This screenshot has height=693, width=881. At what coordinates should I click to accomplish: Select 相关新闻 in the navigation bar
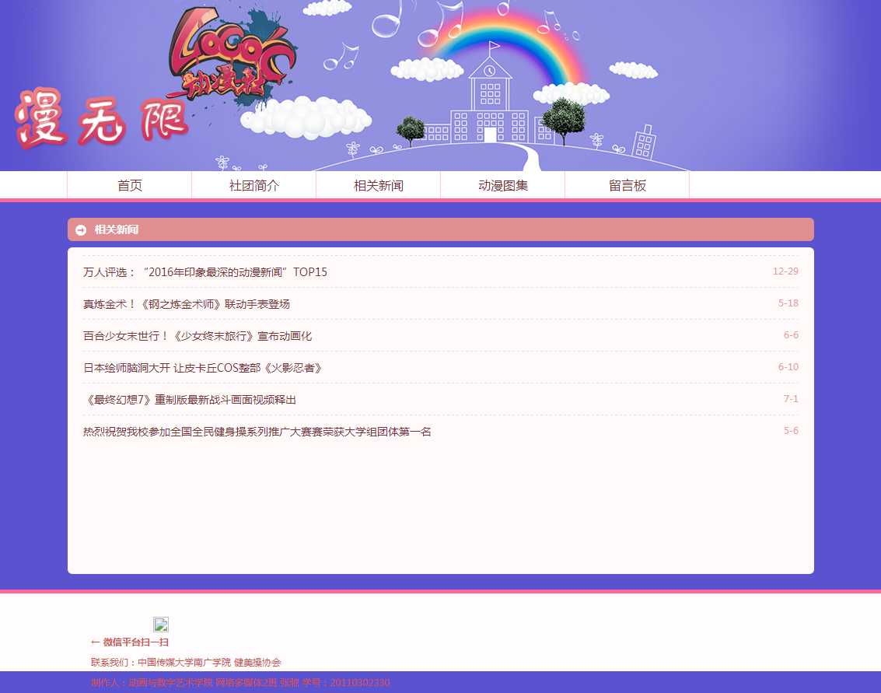pyautogui.click(x=379, y=186)
